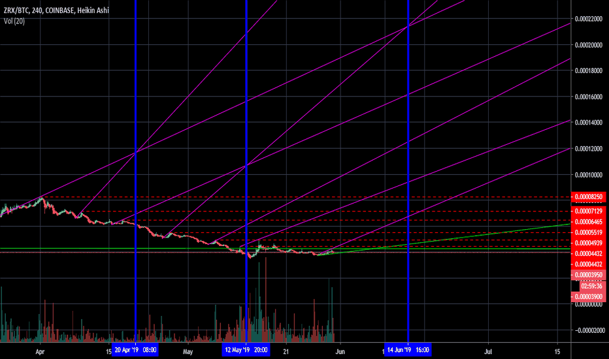Click the 0.00014000 price axis label
This screenshot has height=359, width=609.
pyautogui.click(x=589, y=123)
